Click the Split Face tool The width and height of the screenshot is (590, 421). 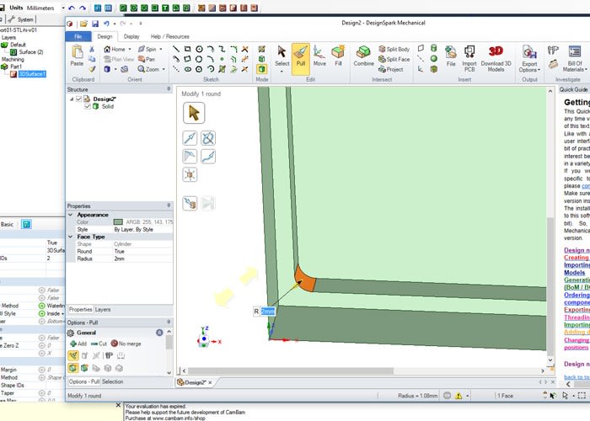pos(394,60)
